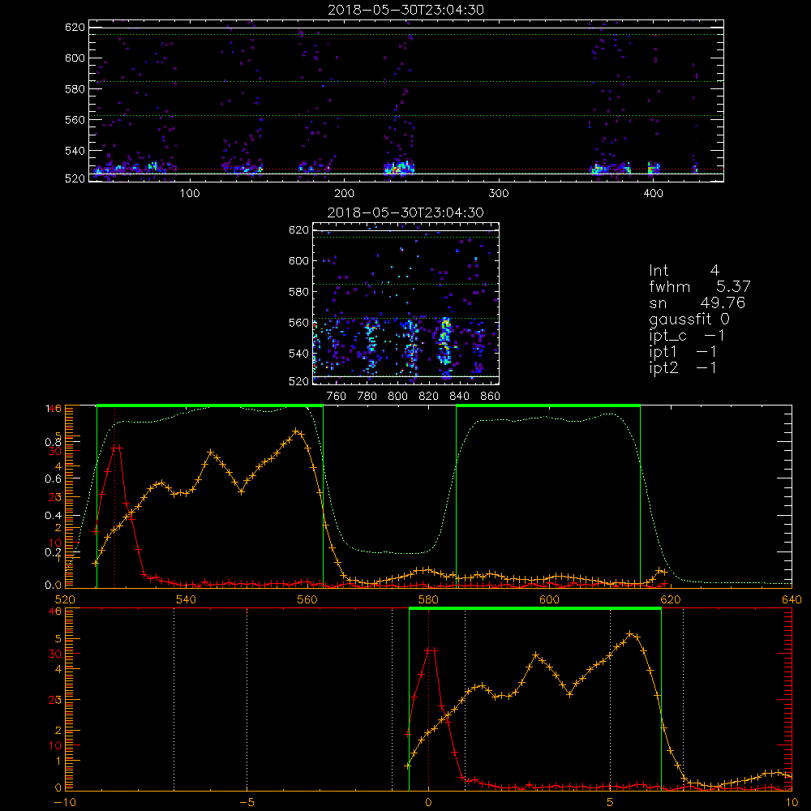
Task: Click x-axis label 200 on top spectrogram
Action: pyautogui.click(x=344, y=194)
